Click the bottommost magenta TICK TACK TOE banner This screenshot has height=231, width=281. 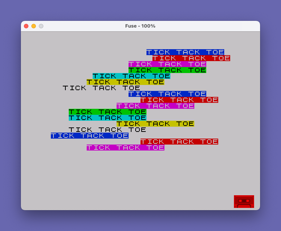pos(126,148)
